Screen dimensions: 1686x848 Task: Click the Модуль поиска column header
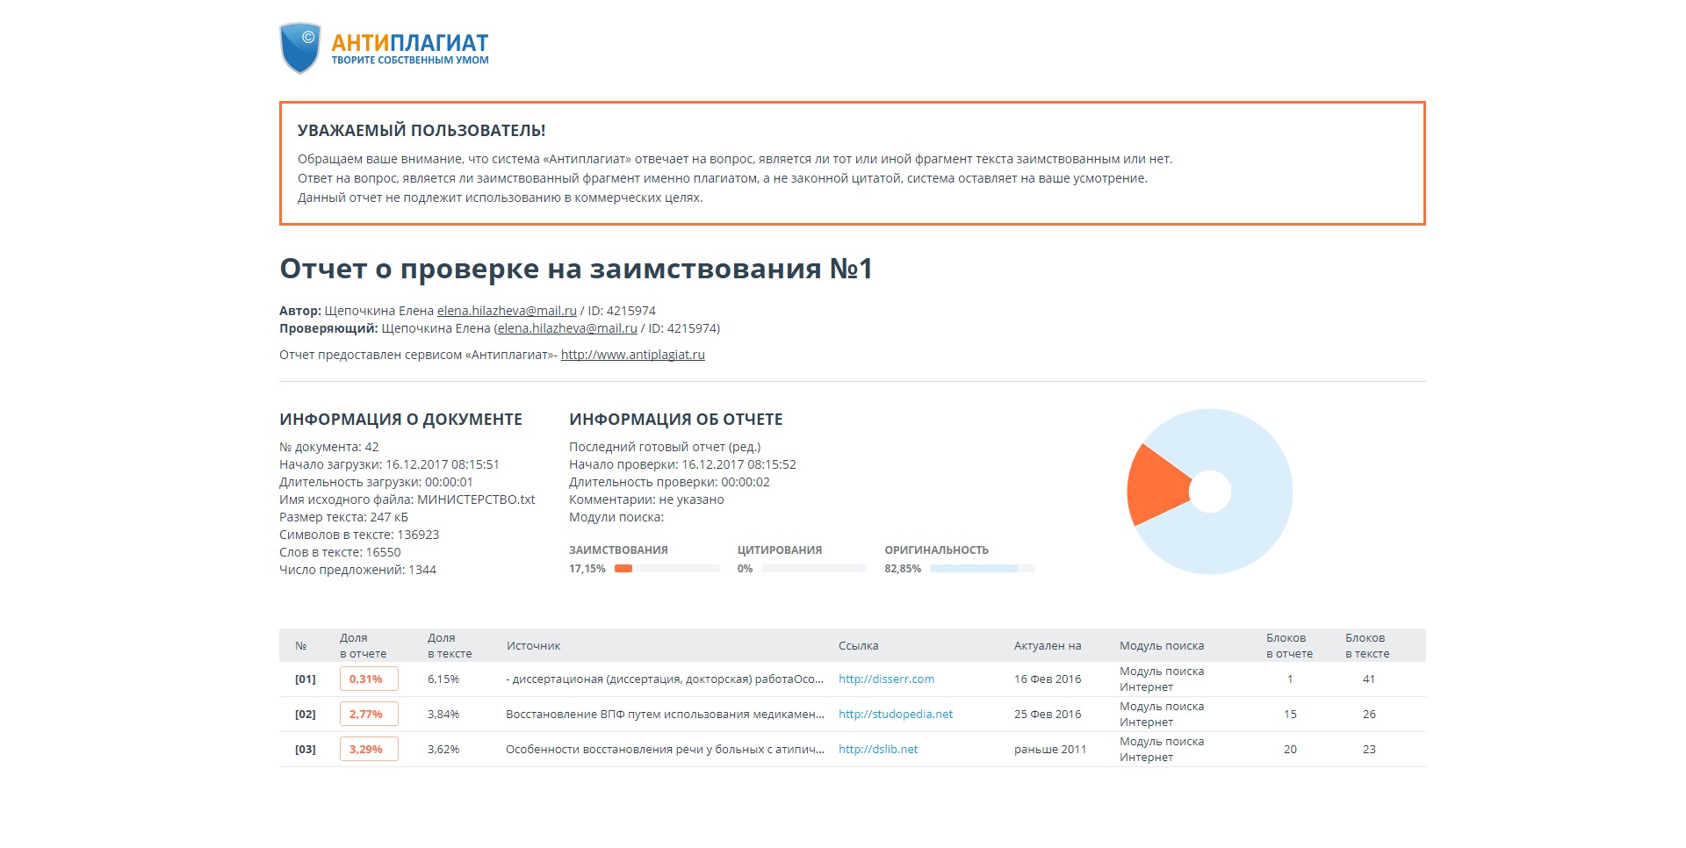pos(1161,646)
